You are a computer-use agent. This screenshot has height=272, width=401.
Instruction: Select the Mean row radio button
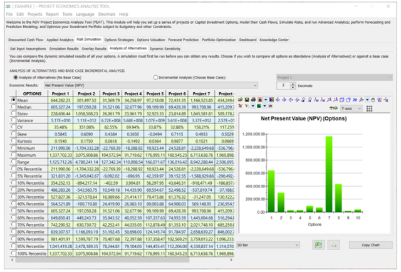pyautogui.click(x=13, y=100)
